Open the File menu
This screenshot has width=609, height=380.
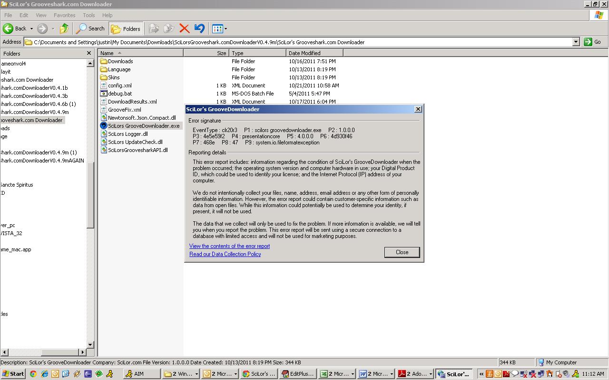8,15
